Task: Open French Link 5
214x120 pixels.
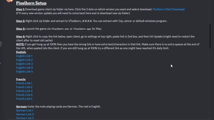Action: 24,99
